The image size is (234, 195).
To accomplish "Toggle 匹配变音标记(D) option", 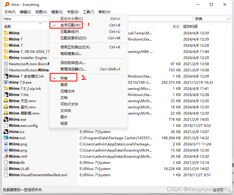I will click(88, 38).
